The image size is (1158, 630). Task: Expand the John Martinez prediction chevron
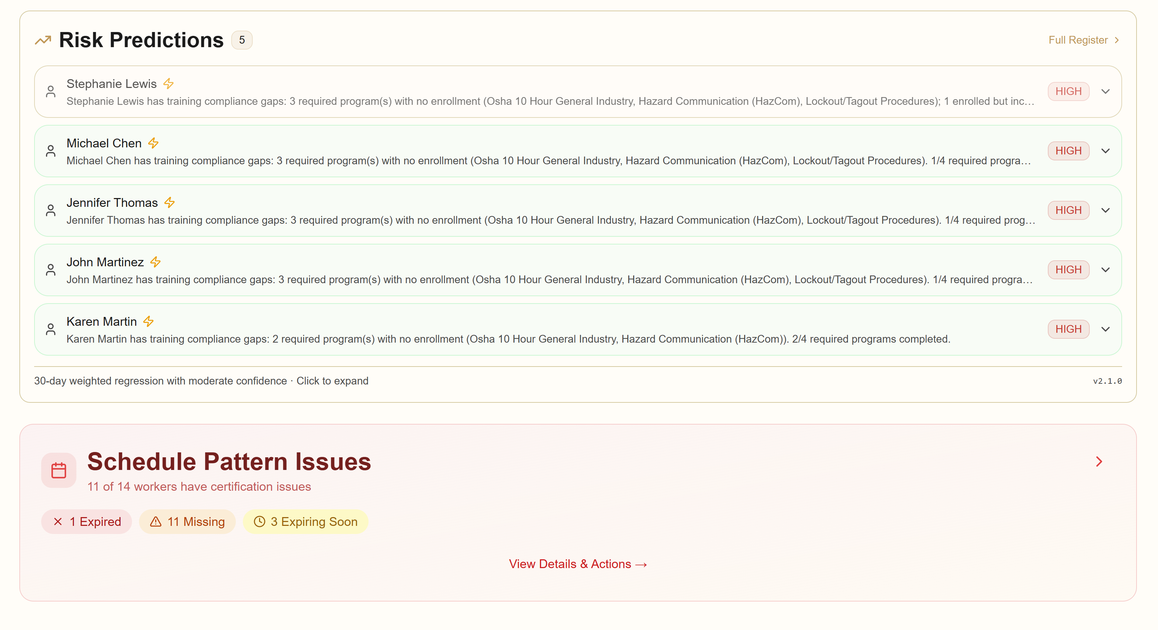pos(1106,270)
